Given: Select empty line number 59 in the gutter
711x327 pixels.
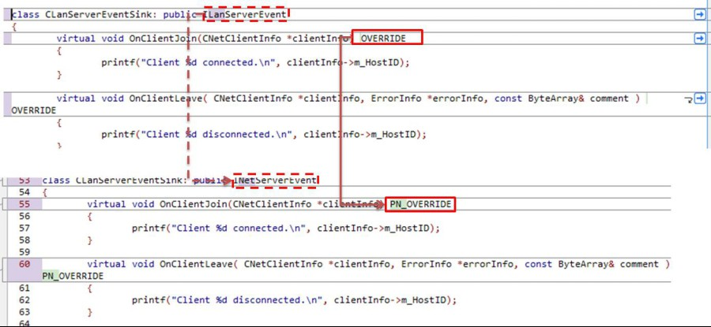Looking at the screenshot, I should 24,252.
